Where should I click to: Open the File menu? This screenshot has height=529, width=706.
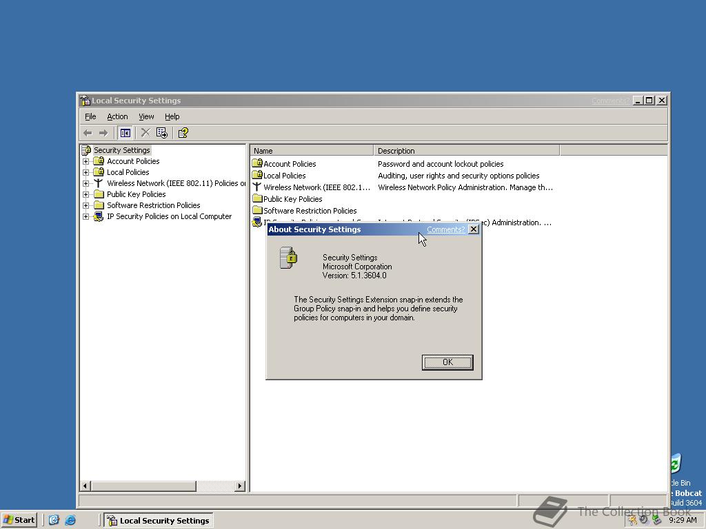click(x=90, y=116)
